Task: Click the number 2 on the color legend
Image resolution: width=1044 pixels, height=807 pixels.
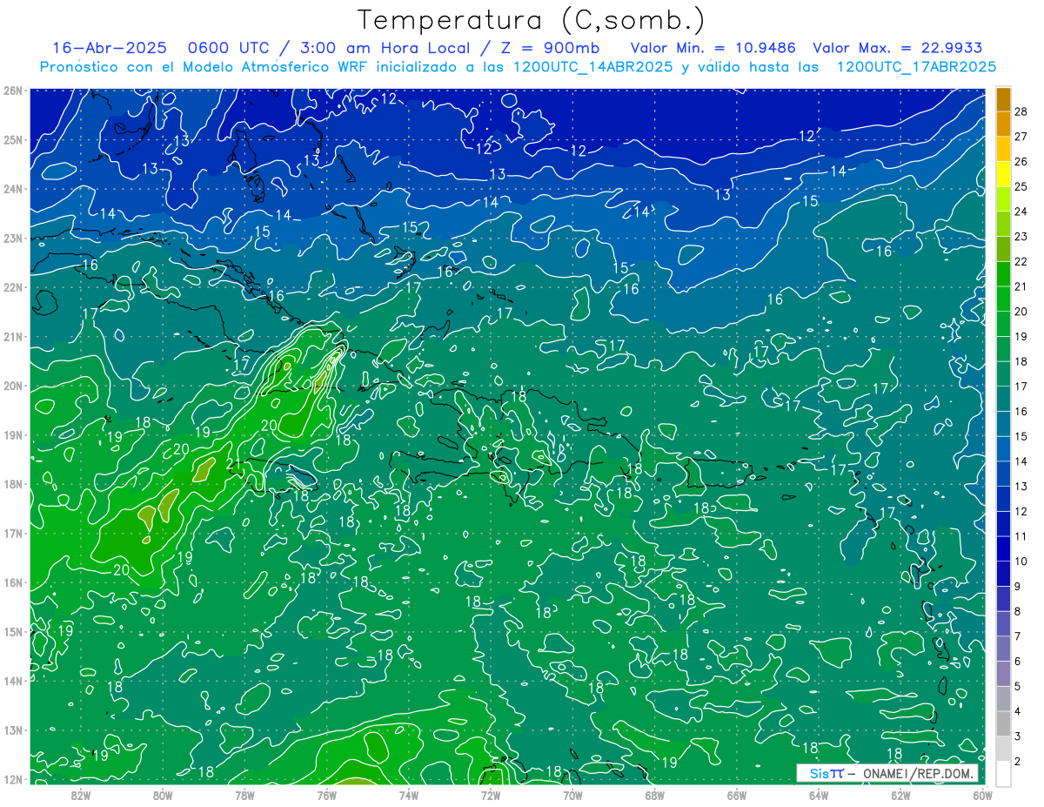Action: click(x=1018, y=762)
